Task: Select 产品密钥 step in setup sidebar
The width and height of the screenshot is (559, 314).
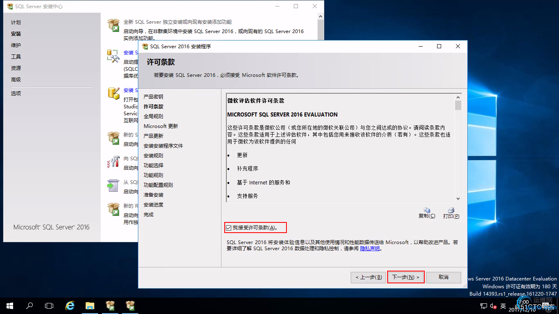Action: point(153,96)
